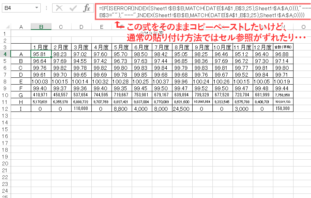Click cell containing 7,758,958
Screen dimensions: 311x198
[x=283, y=95]
